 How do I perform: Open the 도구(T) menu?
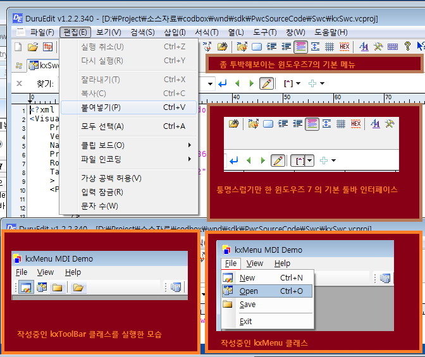(x=265, y=32)
